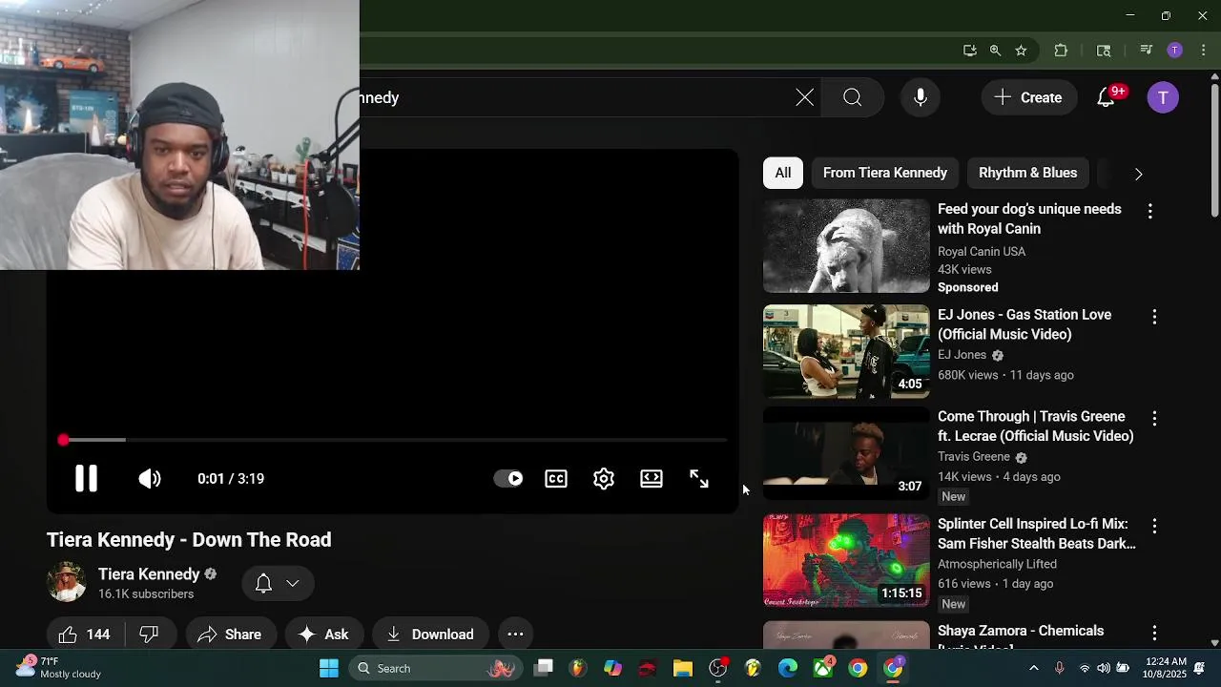Open the Splinter Cell Lo-fi Mix thumbnail
This screenshot has width=1221, height=687.
(x=846, y=561)
